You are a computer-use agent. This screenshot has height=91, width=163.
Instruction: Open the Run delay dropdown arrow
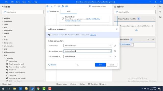click(x=106, y=84)
